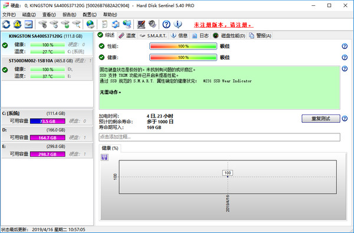The image size is (354, 233).
Task: Click ST500DM002 temperature 37 °C bar
Action: pos(48,76)
